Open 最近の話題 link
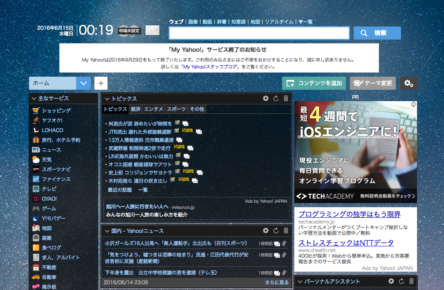444x290 pixels. pyautogui.click(x=119, y=190)
